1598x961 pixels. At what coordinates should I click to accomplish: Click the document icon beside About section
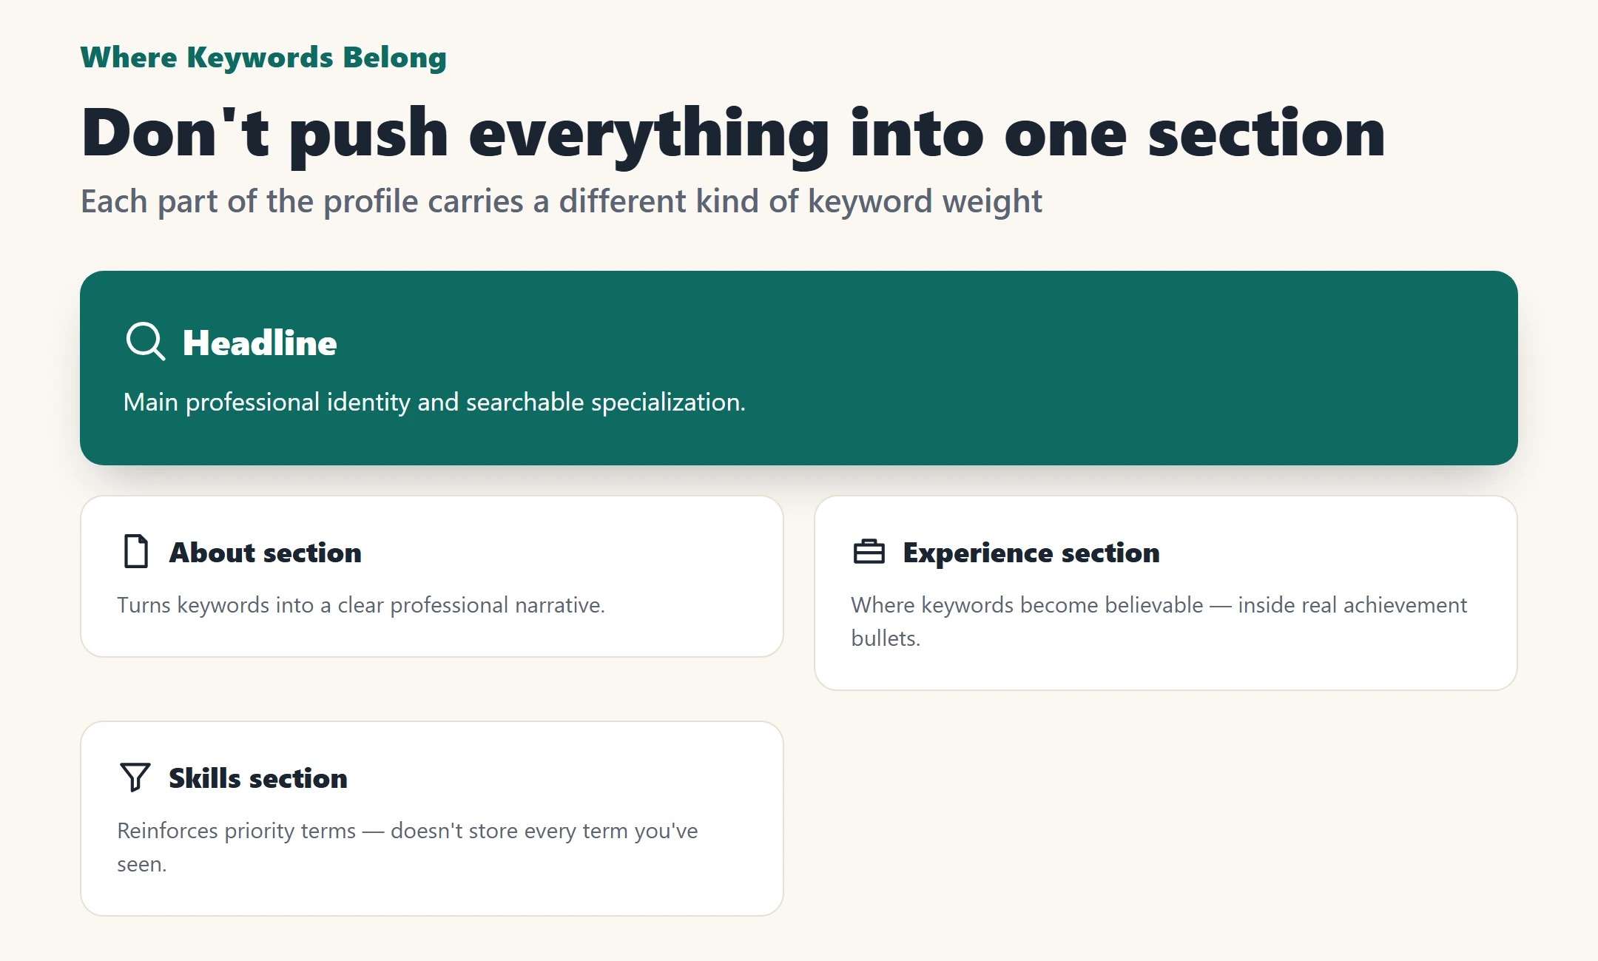(x=136, y=552)
